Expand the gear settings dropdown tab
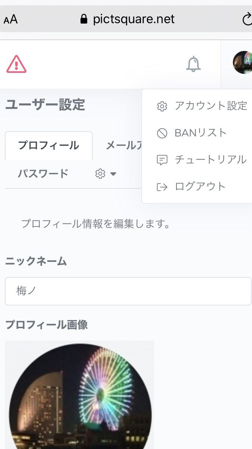Viewport: 252px width, 449px height. point(105,174)
